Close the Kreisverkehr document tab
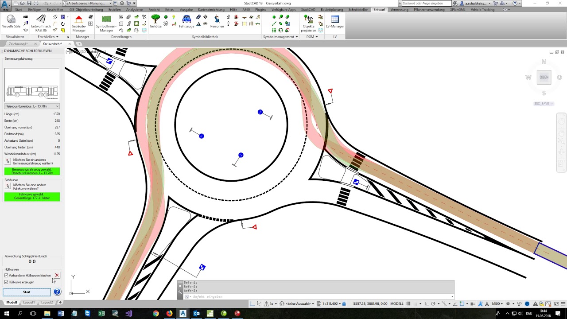 69,44
